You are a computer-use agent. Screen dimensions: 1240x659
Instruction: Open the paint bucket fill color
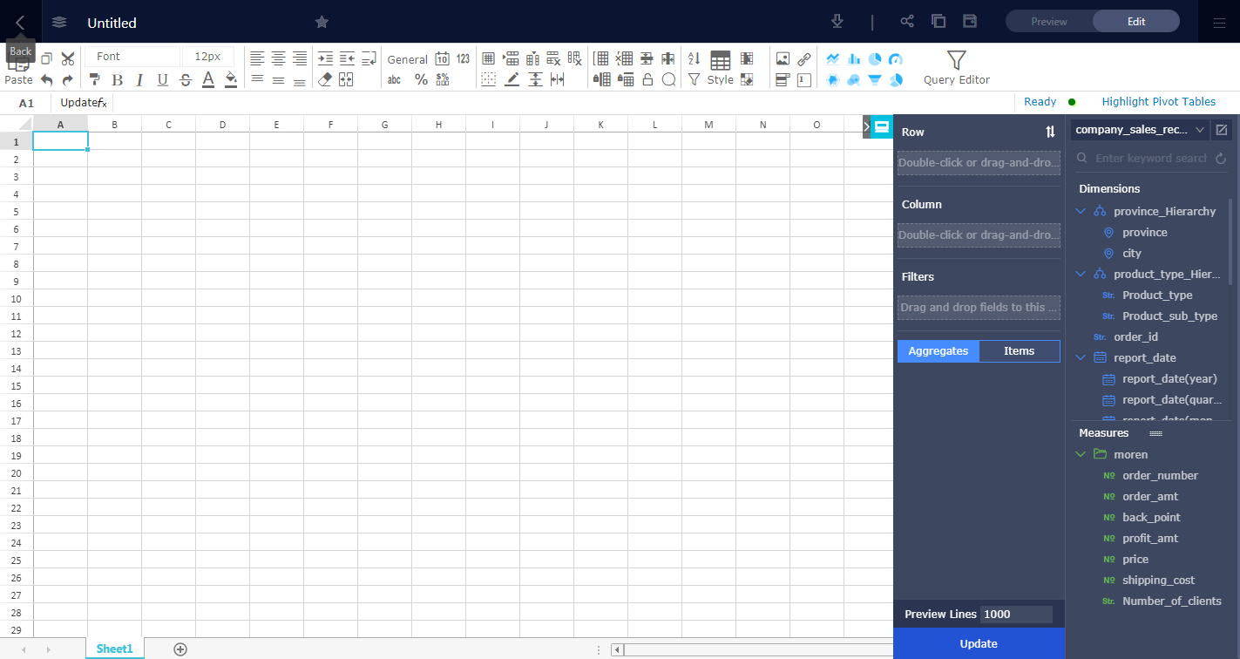pyautogui.click(x=231, y=80)
